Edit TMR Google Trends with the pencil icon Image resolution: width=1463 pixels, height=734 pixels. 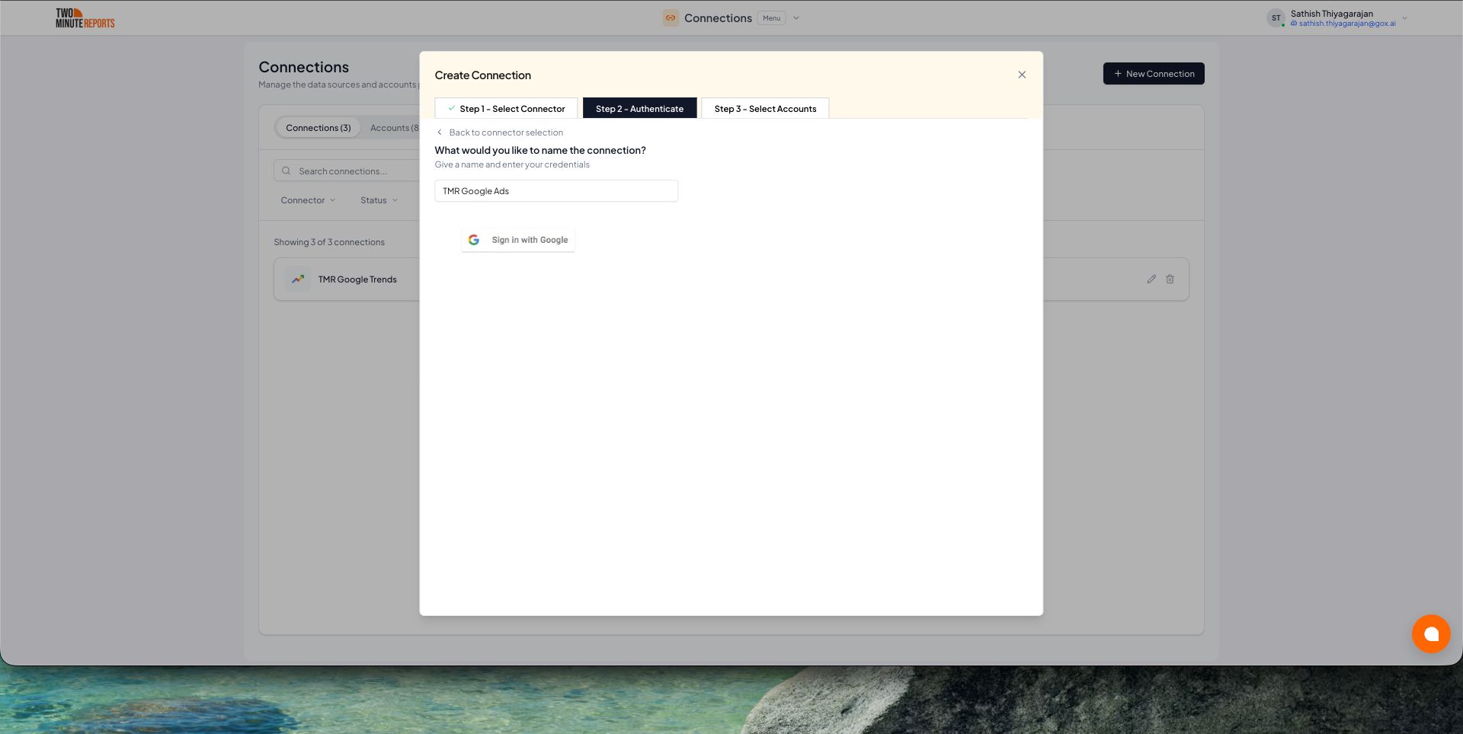point(1151,279)
